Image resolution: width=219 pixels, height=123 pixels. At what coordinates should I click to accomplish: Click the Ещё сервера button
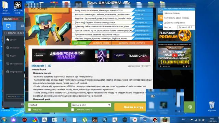click(x=80, y=43)
